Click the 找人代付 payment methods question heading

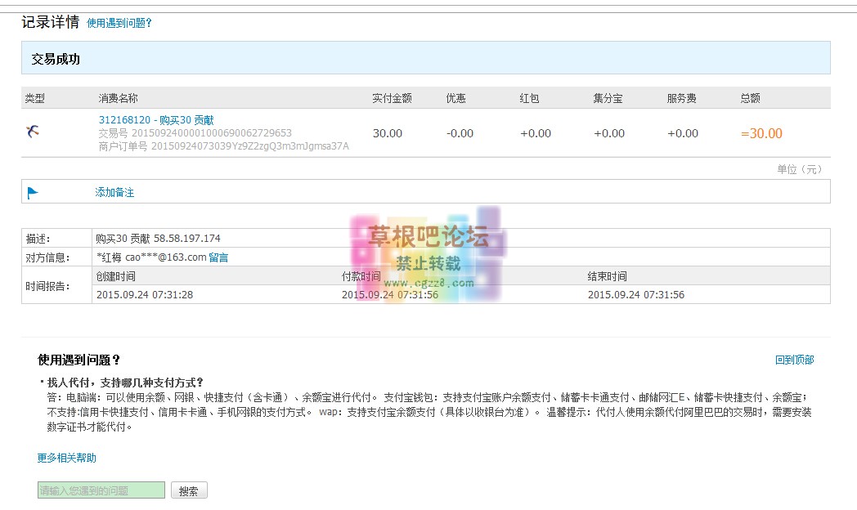click(x=124, y=382)
